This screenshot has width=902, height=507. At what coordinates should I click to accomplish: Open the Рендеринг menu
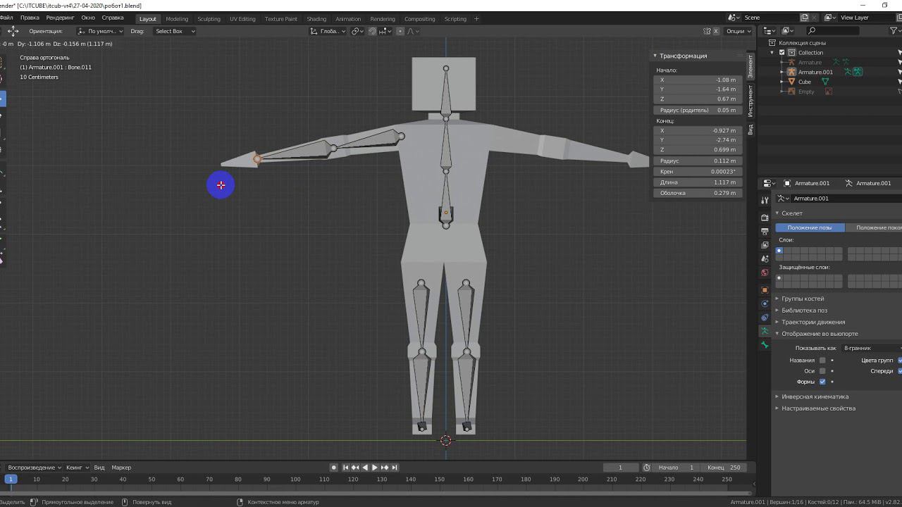(60, 18)
